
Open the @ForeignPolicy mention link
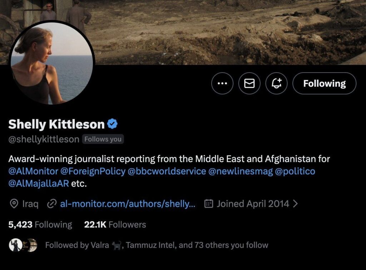[x=93, y=171]
